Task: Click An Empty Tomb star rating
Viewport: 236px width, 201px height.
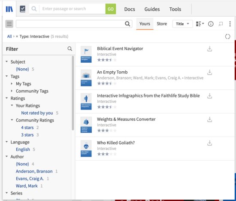Action: [107, 83]
